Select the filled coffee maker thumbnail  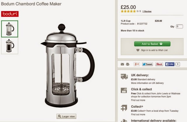pyautogui.click(x=10, y=46)
